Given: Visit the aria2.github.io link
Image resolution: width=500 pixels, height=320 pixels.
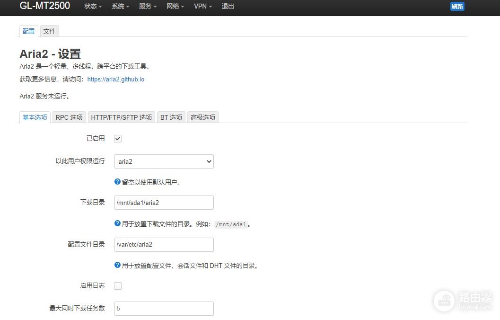Looking at the screenshot, I should click(116, 80).
